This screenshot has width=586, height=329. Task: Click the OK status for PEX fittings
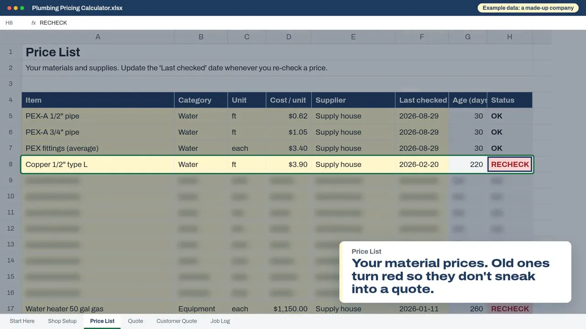pos(510,148)
